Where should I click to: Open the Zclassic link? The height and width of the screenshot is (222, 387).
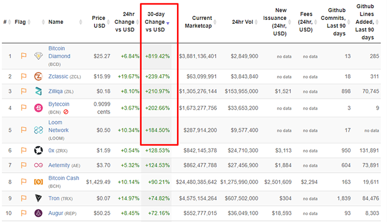(x=58, y=76)
